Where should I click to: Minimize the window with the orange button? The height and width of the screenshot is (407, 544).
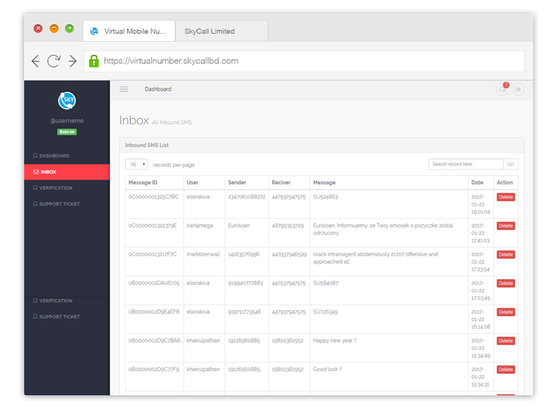54,29
